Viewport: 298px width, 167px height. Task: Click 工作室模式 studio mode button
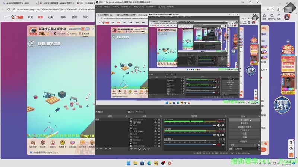pos(245,130)
